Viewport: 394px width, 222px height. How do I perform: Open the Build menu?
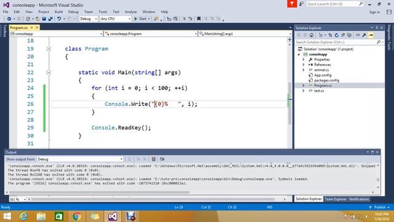click(58, 12)
